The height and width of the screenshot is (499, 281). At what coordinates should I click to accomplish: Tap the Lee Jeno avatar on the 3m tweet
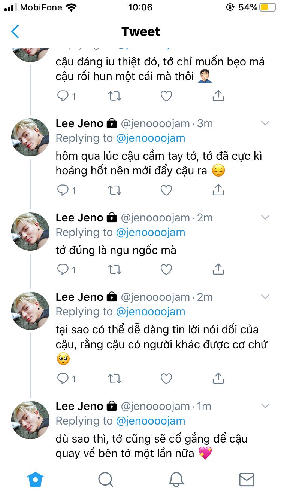click(30, 137)
